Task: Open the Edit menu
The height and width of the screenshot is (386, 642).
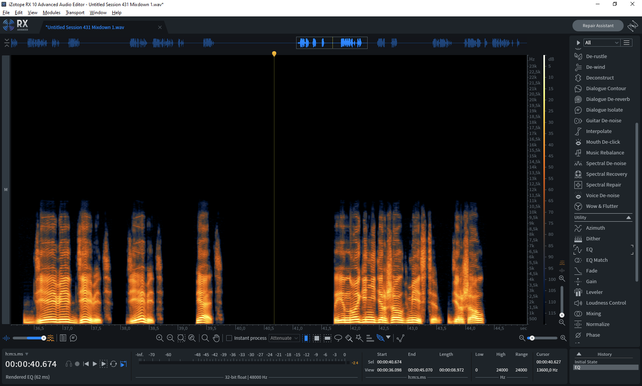Action: tap(19, 13)
